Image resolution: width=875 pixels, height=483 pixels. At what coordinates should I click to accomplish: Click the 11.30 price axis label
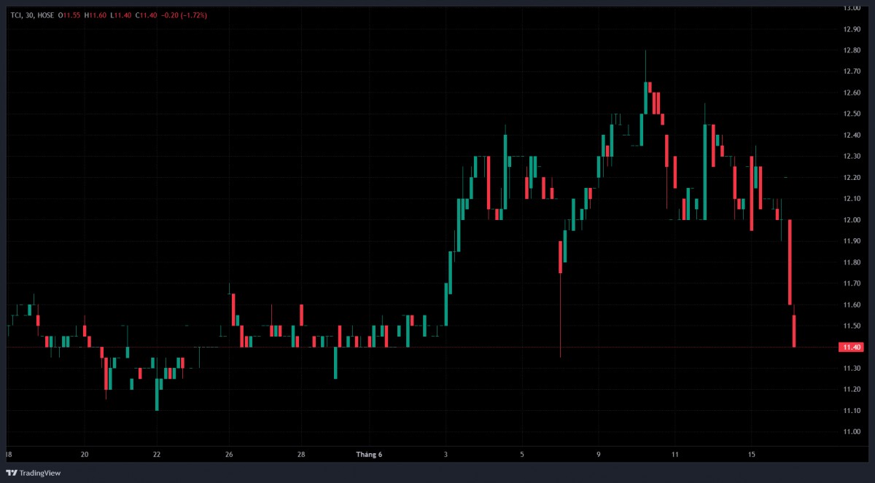click(852, 369)
